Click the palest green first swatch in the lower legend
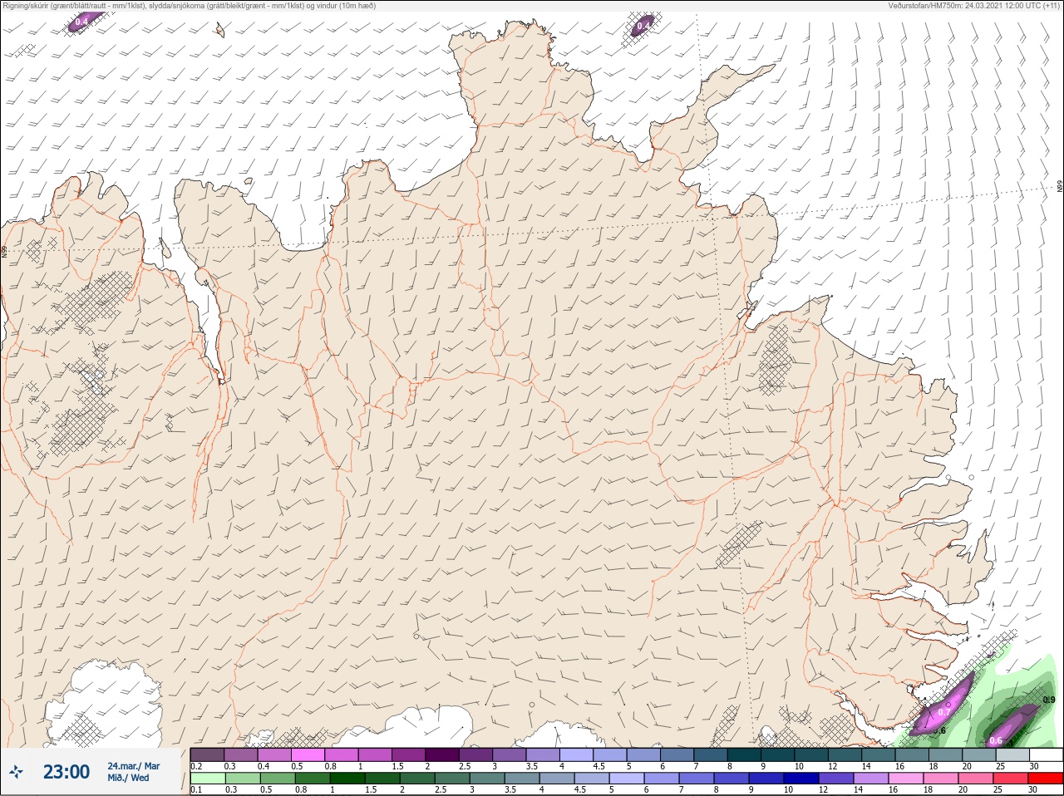The height and width of the screenshot is (796, 1064). click(208, 779)
